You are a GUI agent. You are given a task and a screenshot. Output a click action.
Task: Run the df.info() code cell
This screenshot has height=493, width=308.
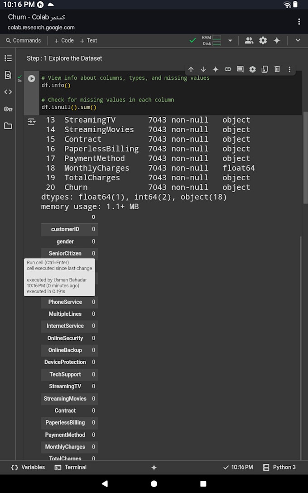pyautogui.click(x=31, y=78)
